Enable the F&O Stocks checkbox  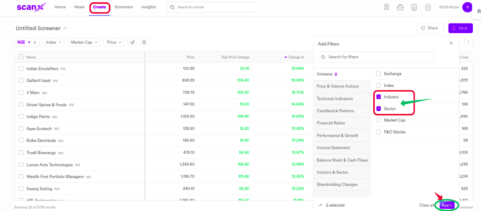[379, 132]
